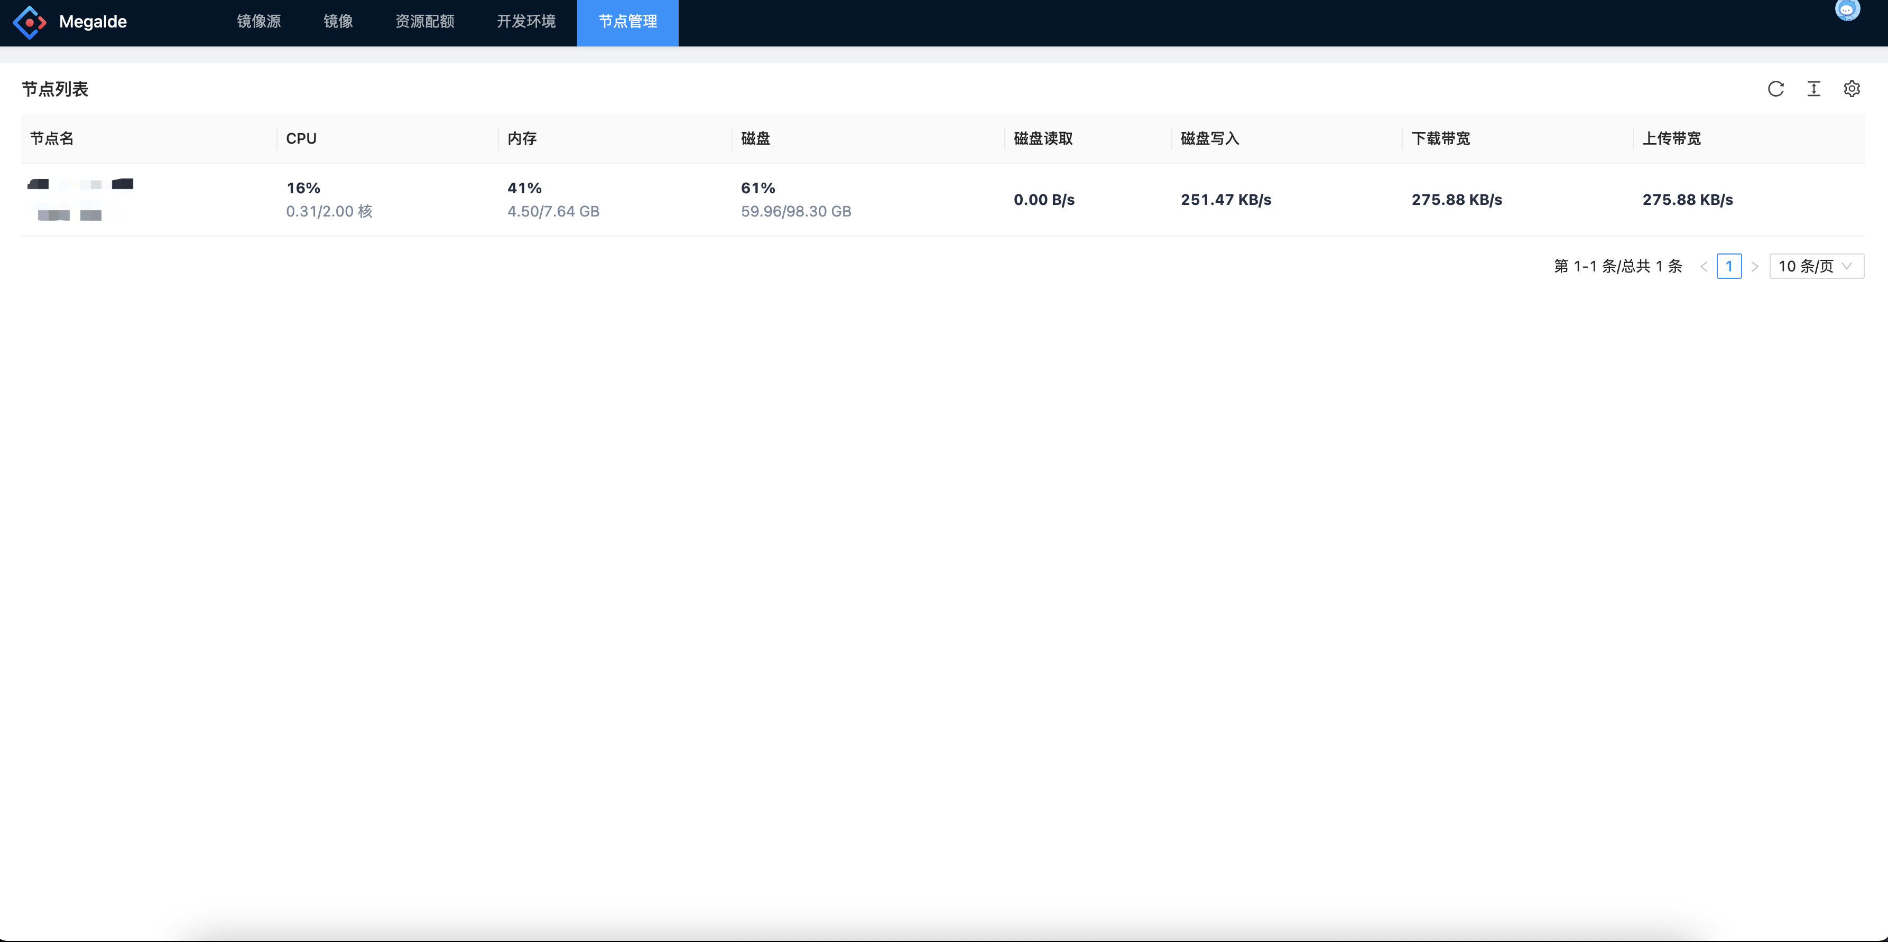This screenshot has width=1888, height=942.
Task: Click the Megalde title text
Action: tap(92, 22)
